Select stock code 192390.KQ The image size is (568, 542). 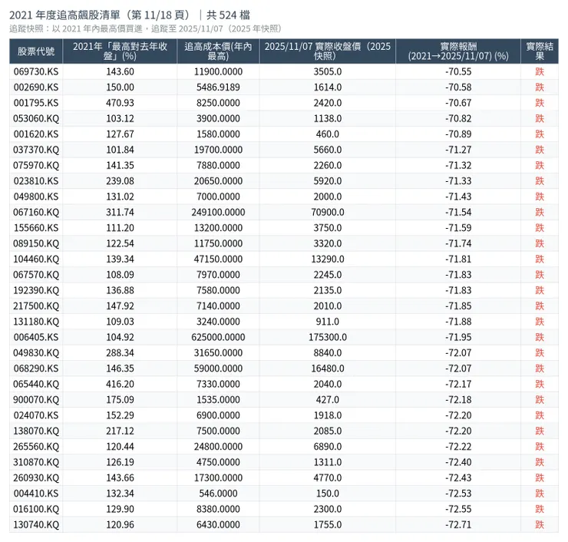coord(36,290)
